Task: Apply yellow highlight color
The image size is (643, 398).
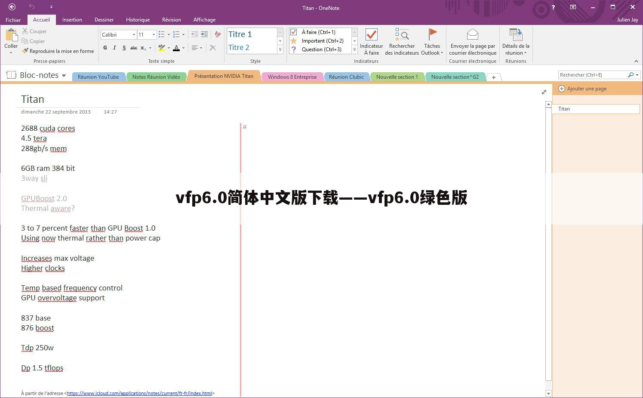Action: coord(162,48)
